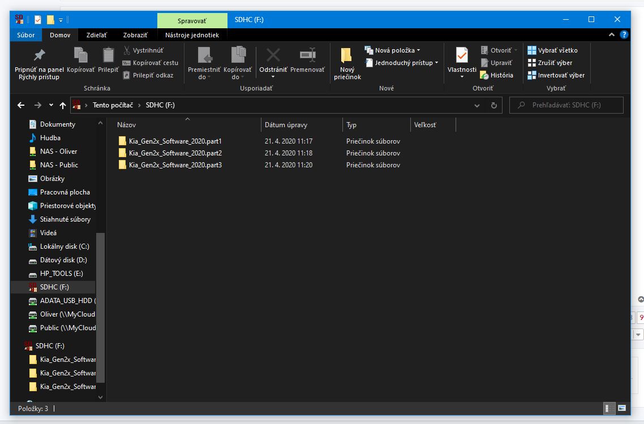This screenshot has height=424, width=644.
Task: Click Kopírovať cestu option
Action: tap(151, 63)
